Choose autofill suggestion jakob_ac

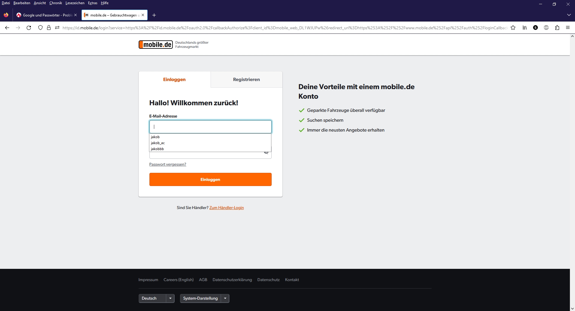click(x=210, y=143)
